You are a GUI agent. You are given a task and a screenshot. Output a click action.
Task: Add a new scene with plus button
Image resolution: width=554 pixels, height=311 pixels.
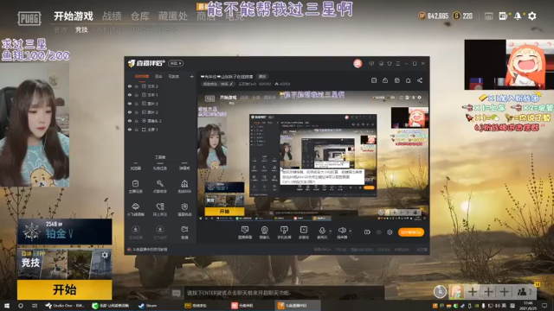coord(191,76)
